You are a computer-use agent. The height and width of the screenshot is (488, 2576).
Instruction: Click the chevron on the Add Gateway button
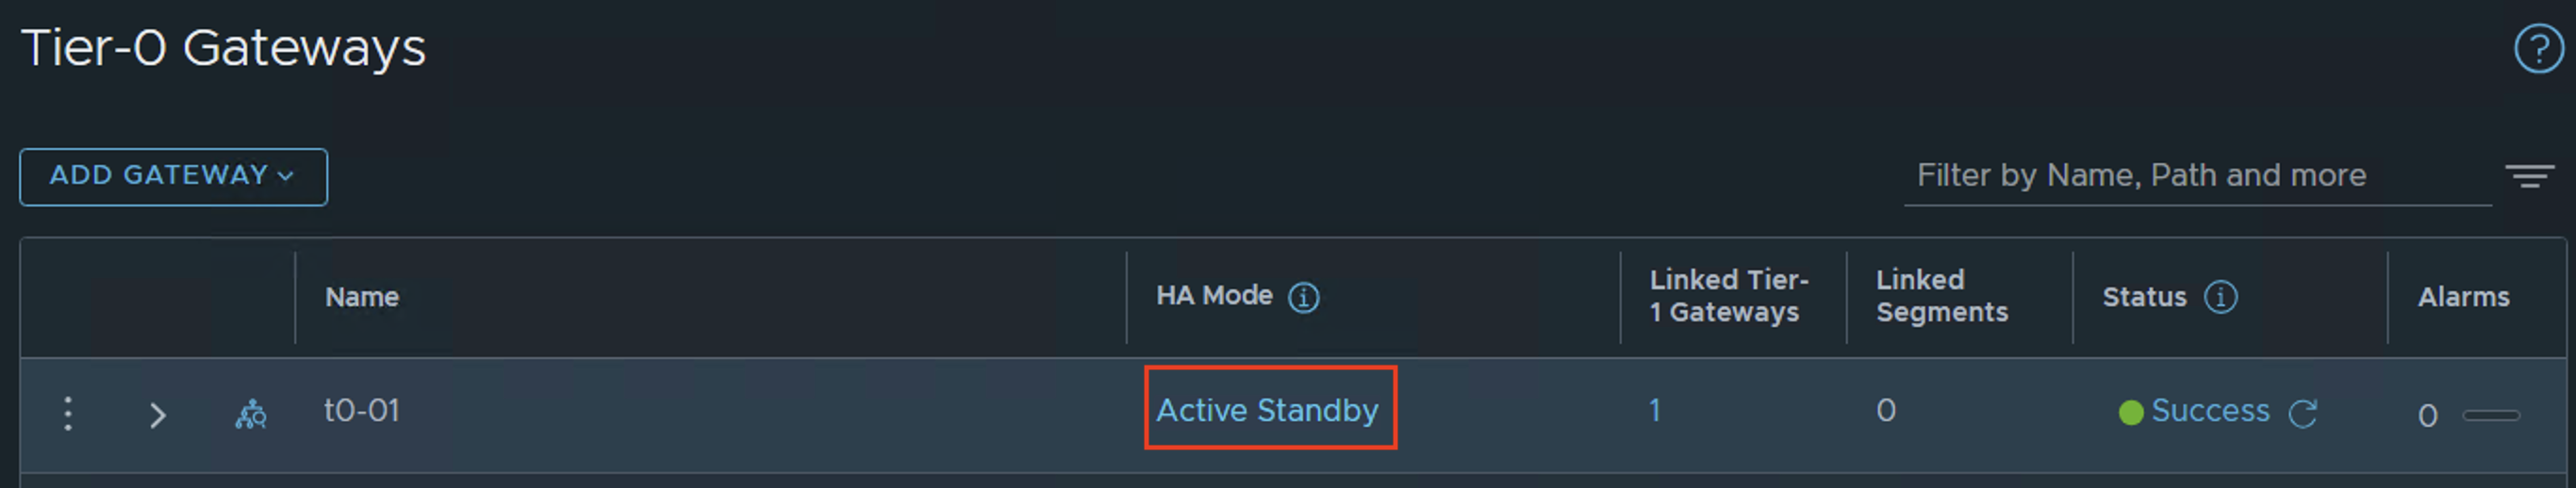click(x=286, y=176)
